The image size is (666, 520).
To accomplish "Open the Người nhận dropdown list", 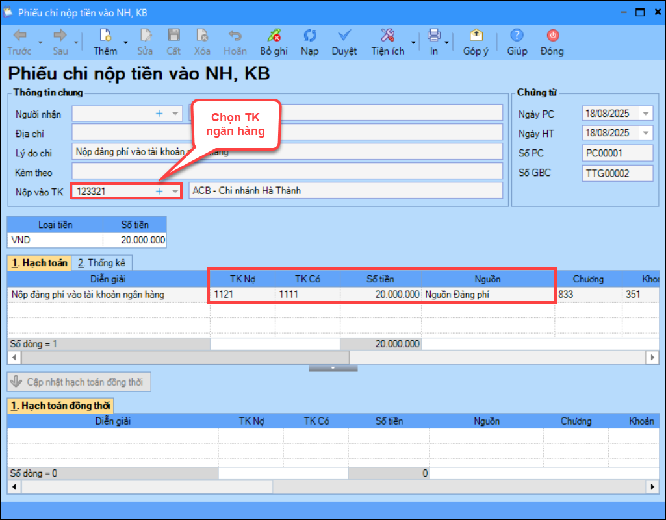I will (x=175, y=114).
